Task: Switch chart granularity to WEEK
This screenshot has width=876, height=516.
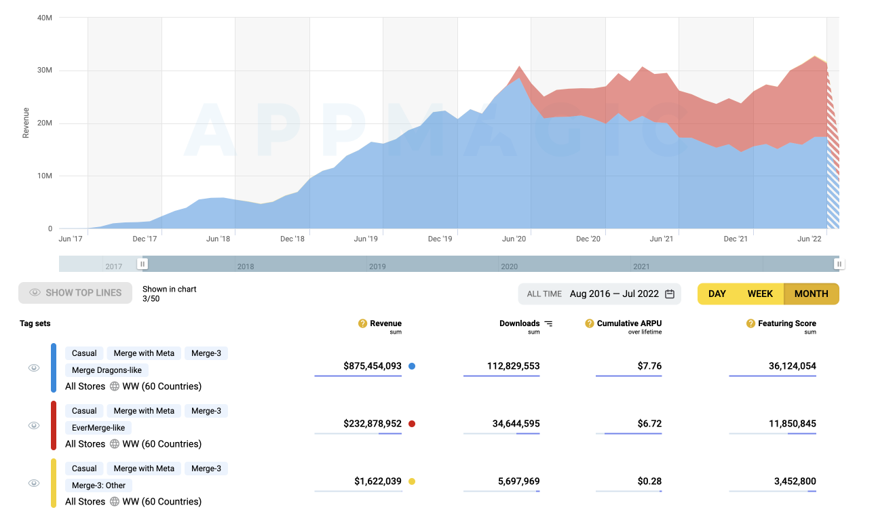Action: tap(760, 294)
